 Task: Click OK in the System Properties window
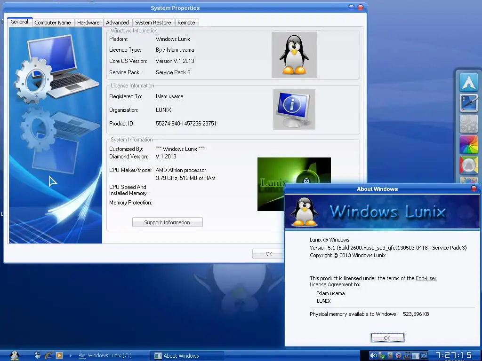[x=268, y=254]
